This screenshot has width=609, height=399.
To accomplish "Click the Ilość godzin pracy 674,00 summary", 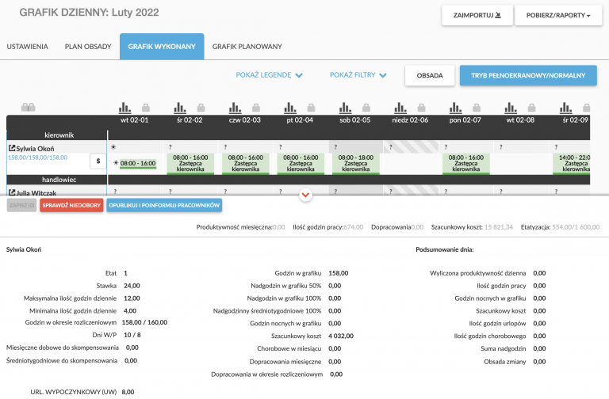I will [327, 227].
